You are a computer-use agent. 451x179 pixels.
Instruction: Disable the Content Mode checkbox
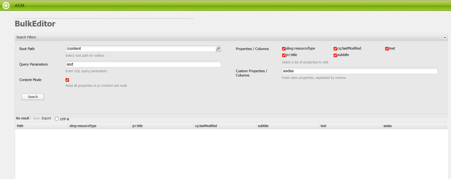67,80
